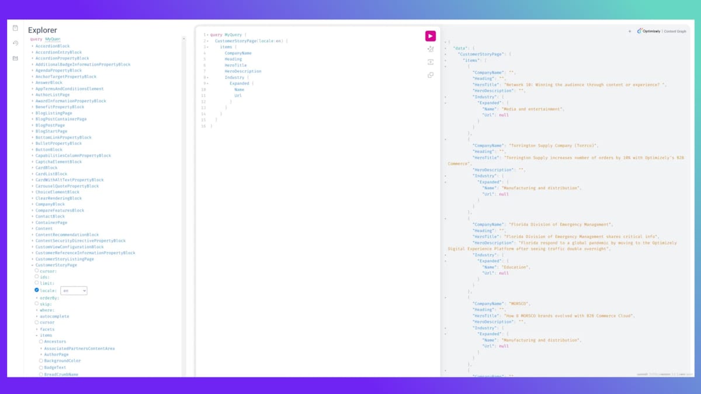The height and width of the screenshot is (394, 701).
Task: Click the copy query icon
Action: [x=431, y=75]
